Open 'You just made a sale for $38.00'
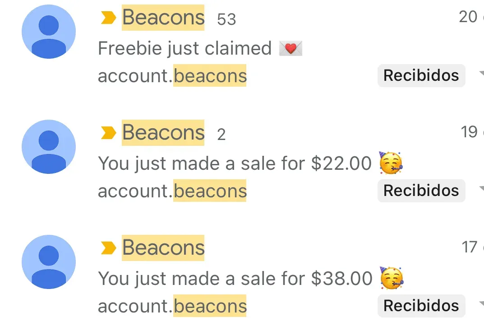The image size is (484, 331). (x=235, y=279)
